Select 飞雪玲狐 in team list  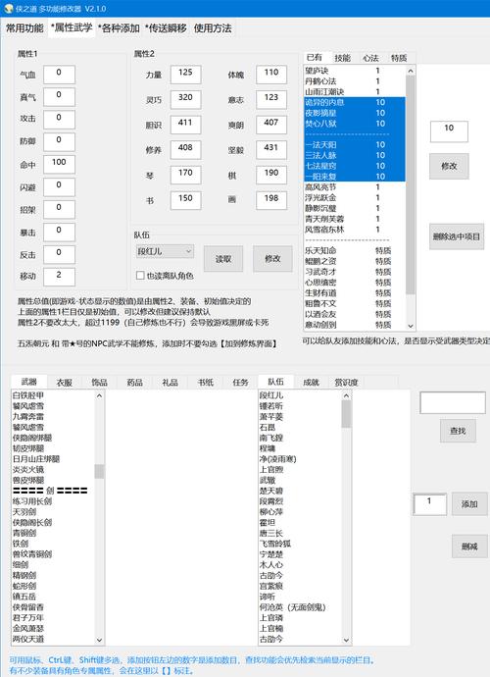(x=300, y=544)
